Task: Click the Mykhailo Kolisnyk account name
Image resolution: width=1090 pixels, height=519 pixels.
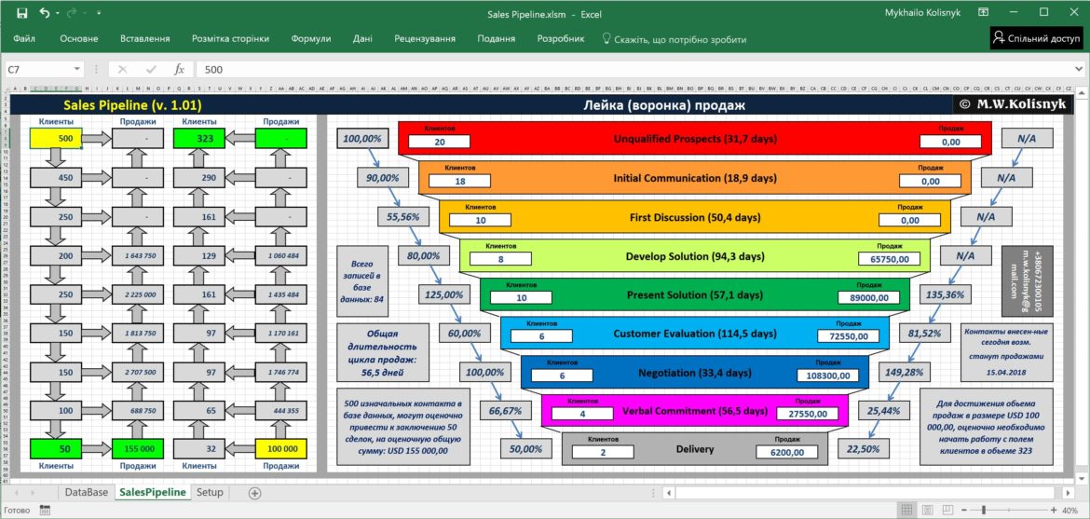Action: [x=923, y=13]
